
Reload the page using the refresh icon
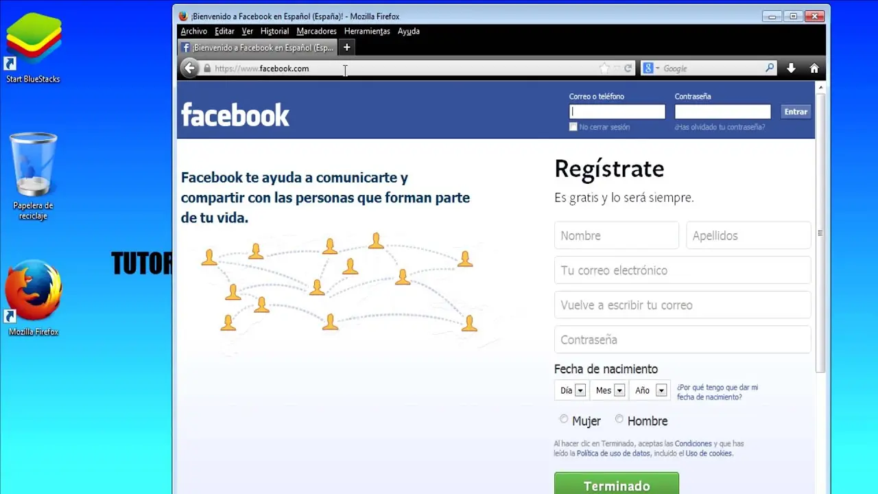(628, 69)
